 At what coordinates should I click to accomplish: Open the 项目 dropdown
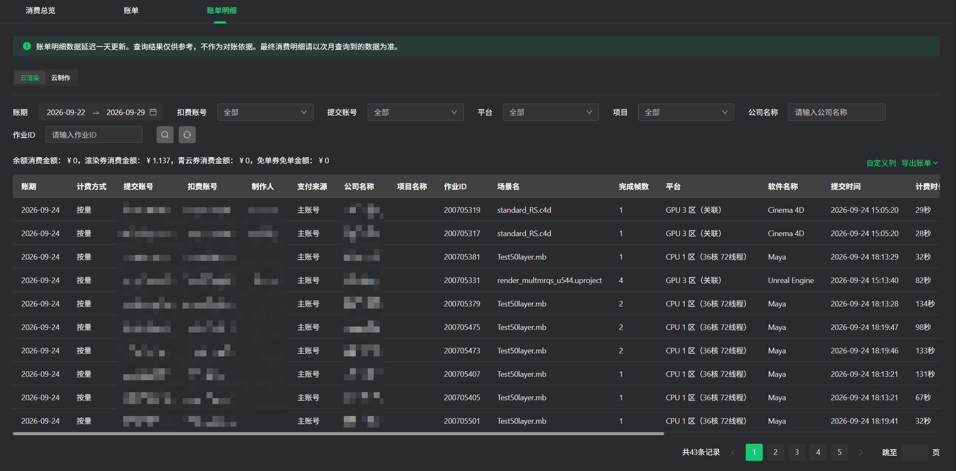(686, 112)
